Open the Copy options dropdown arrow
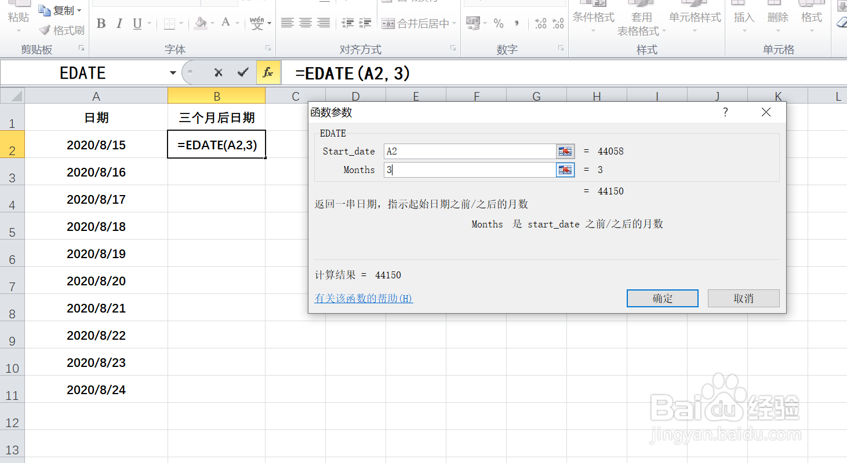847x463 pixels. (79, 11)
